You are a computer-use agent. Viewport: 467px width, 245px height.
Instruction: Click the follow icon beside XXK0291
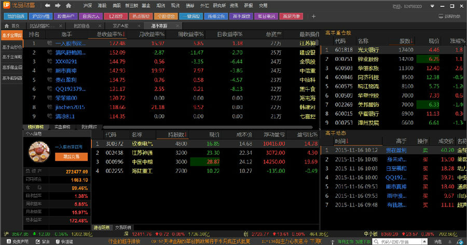pyautogui.click(x=50, y=61)
